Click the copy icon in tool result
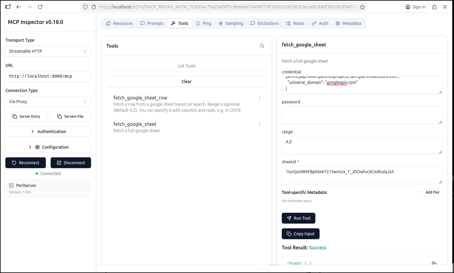 click(x=434, y=263)
